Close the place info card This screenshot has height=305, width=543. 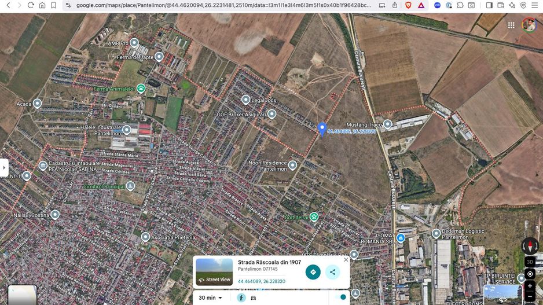(346, 260)
